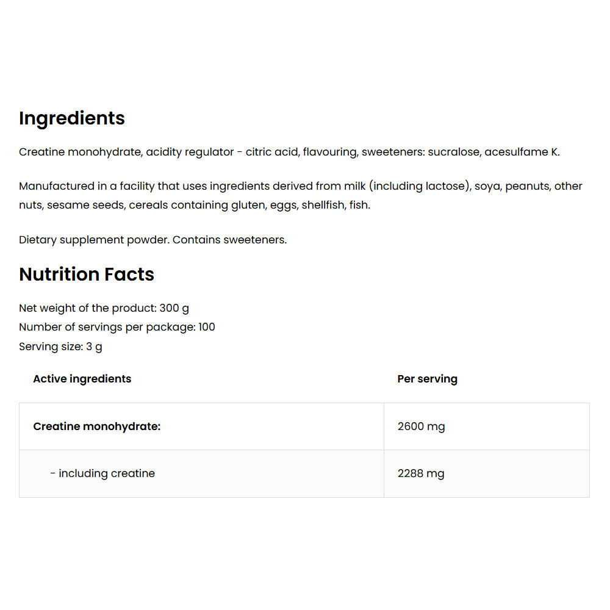This screenshot has height=610, width=610.
Task: Click the 'Creatine monohydrate:' table row label
Action: [x=96, y=426]
